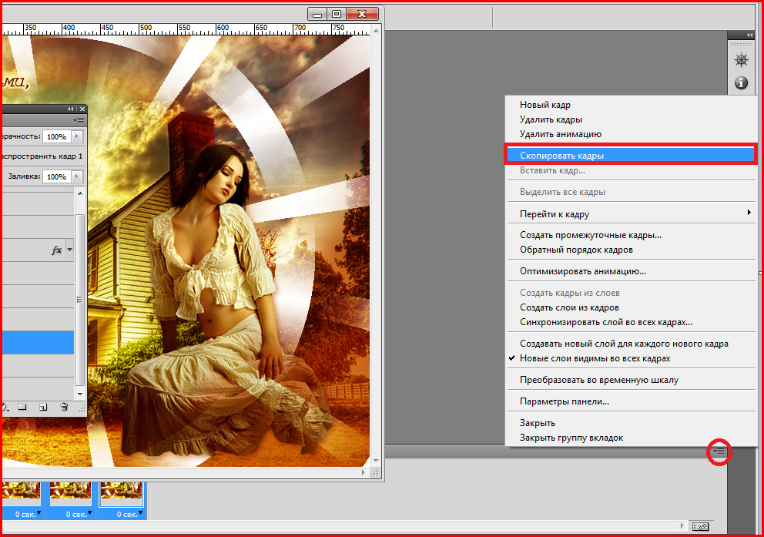The image size is (764, 537).
Task: Select 'Создать промежуточные кадры...'
Action: coord(591,235)
